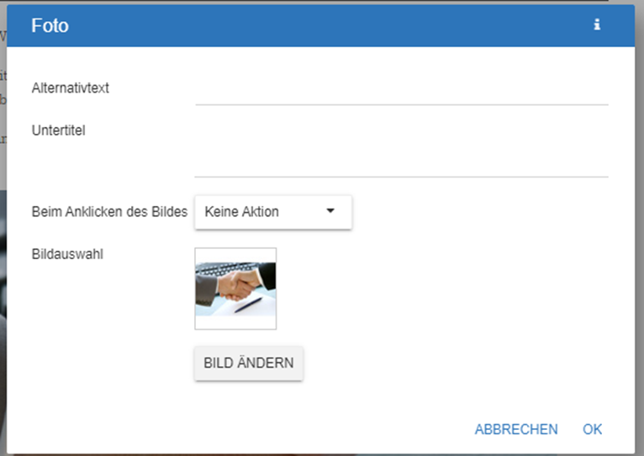
Task: Click the 'Beim Anklicken des Bildes' label
Action: click(x=109, y=212)
